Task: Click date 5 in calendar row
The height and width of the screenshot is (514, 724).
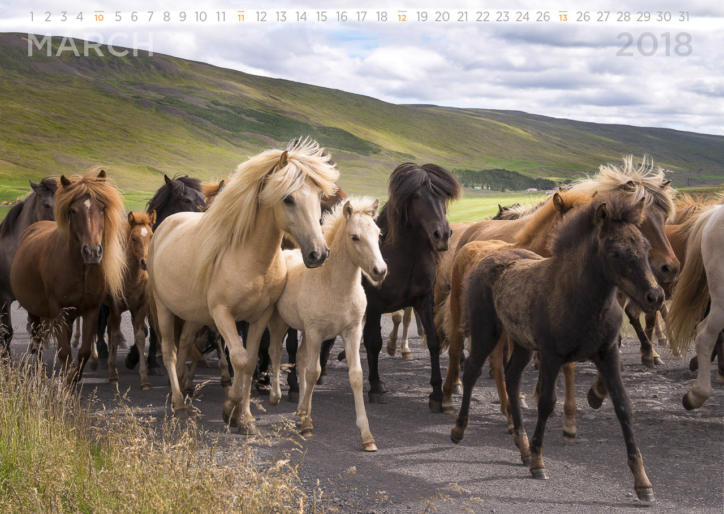Action: click(118, 17)
